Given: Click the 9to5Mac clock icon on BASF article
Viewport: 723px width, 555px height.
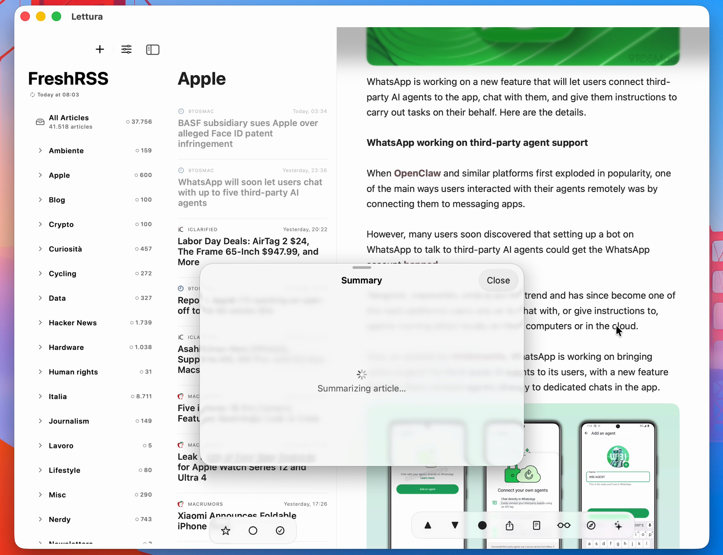Looking at the screenshot, I should (x=181, y=111).
